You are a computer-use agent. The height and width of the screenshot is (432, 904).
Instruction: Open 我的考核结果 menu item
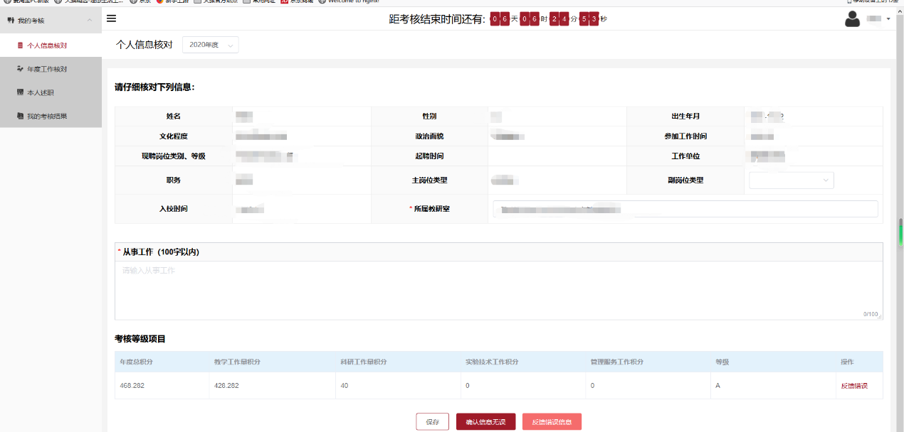tap(47, 116)
